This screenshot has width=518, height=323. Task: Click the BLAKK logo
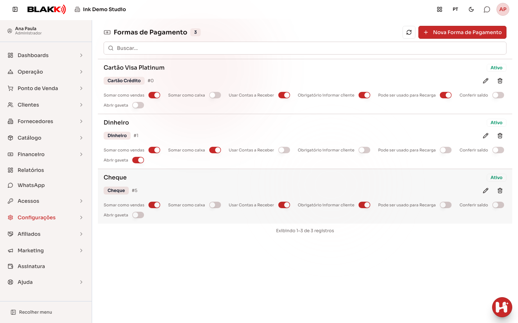coord(46,9)
